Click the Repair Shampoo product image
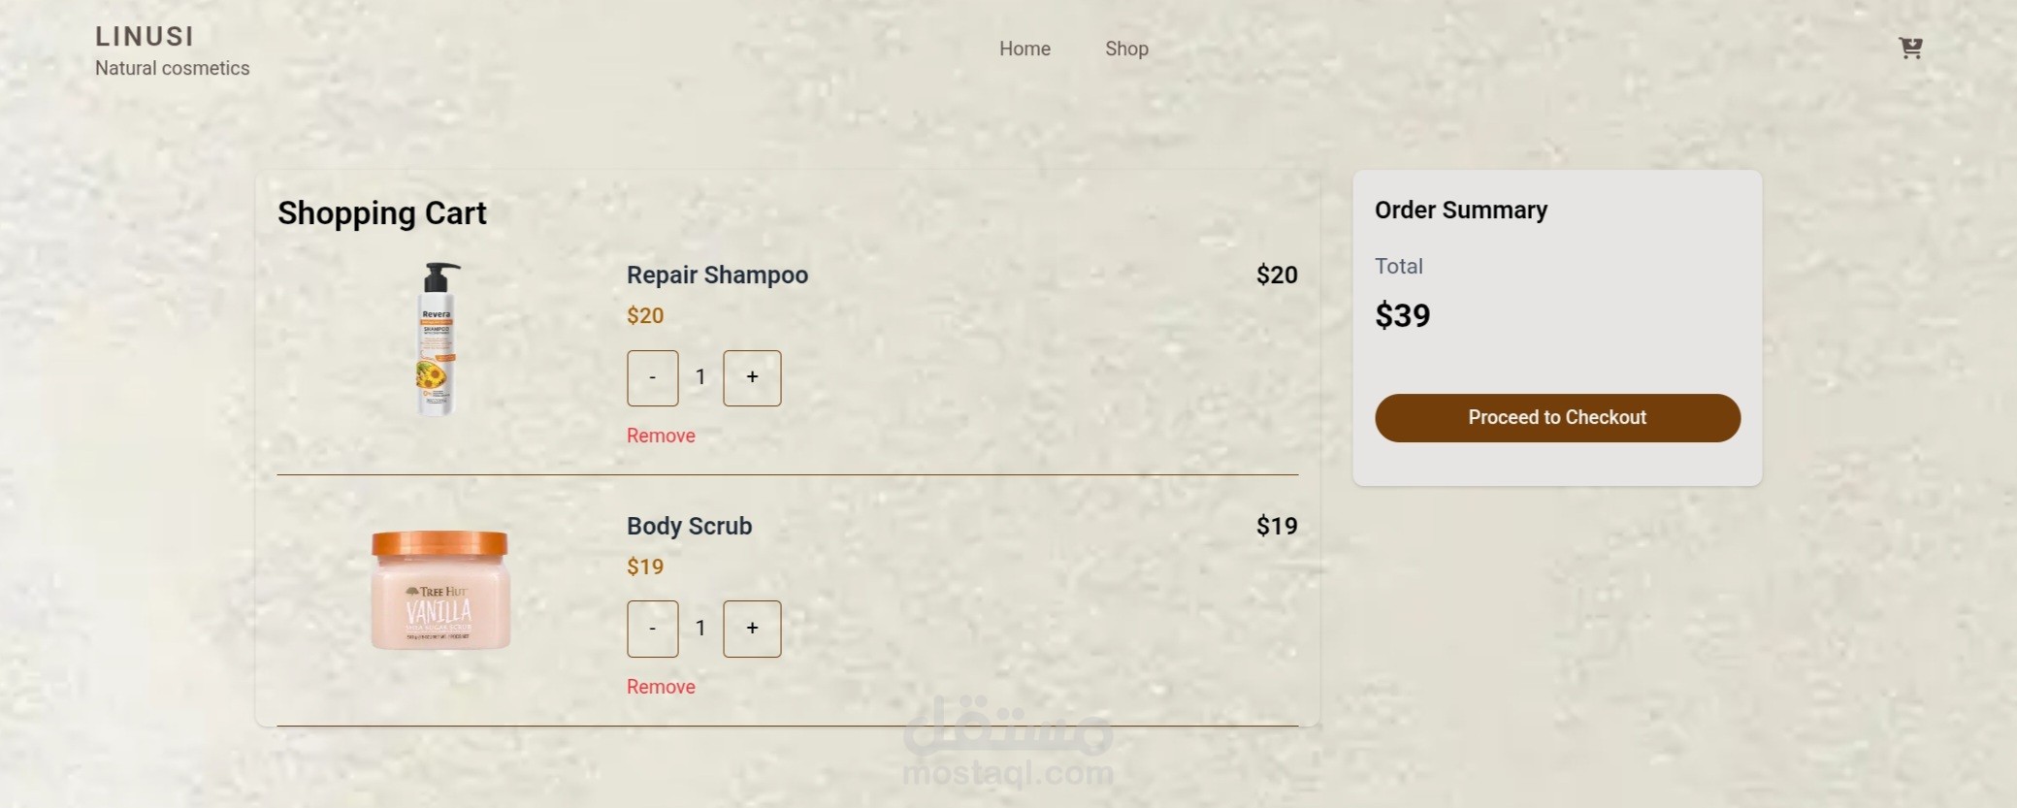Viewport: 2017px width, 808px height. coord(439,339)
